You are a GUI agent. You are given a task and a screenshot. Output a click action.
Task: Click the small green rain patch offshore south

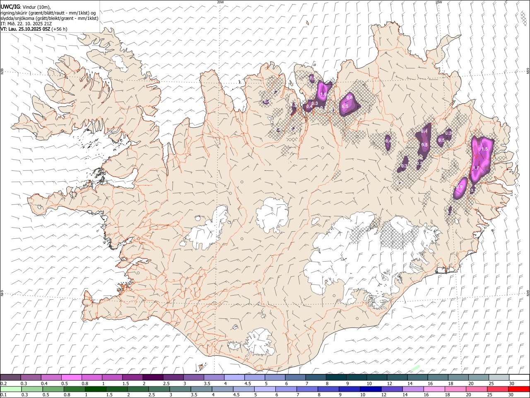tap(416, 368)
